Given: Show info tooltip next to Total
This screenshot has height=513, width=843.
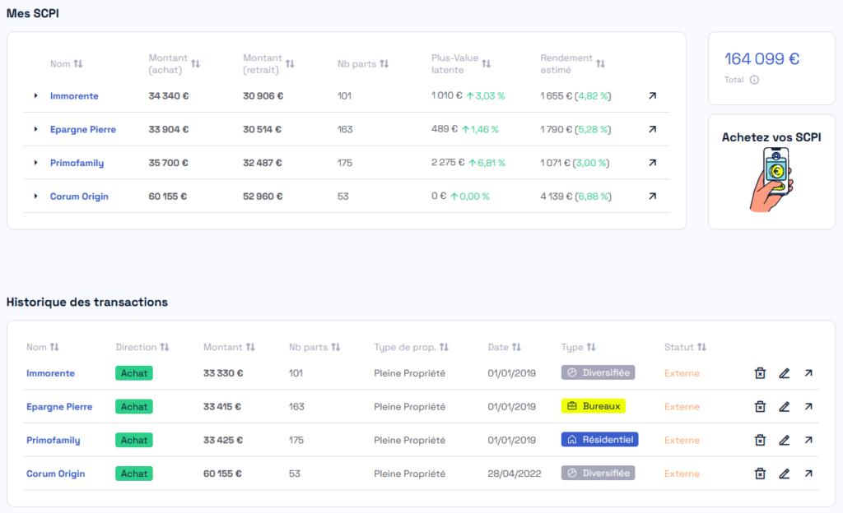Looking at the screenshot, I should pos(754,80).
